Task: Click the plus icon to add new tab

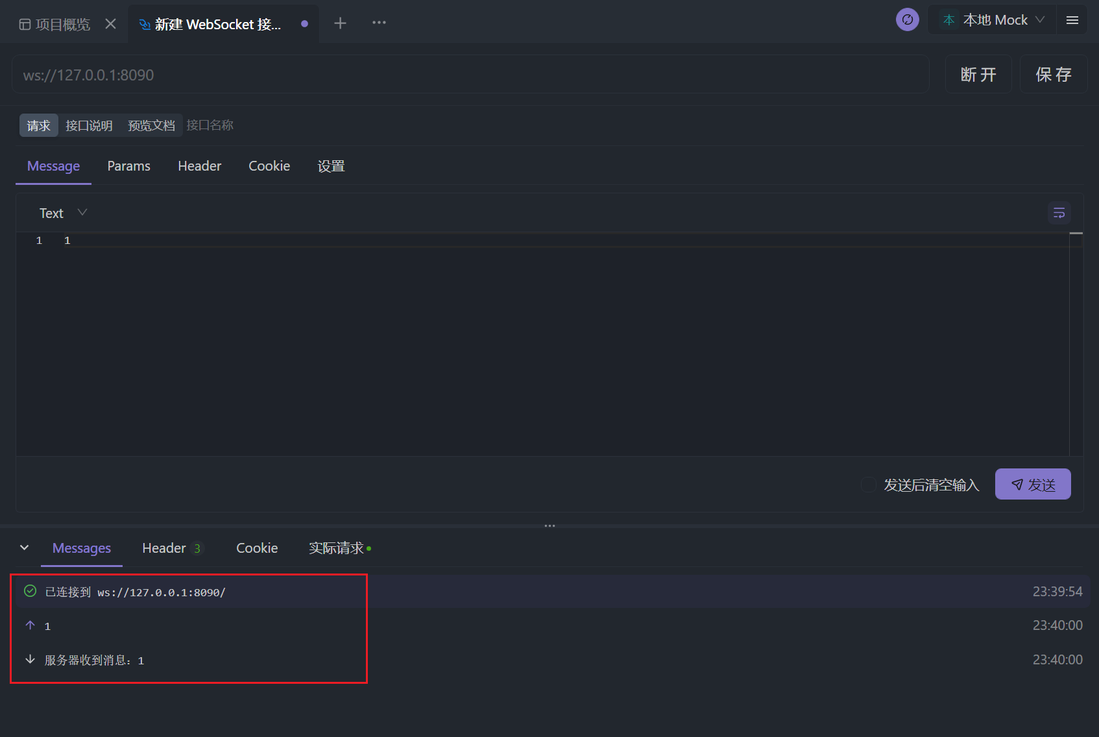Action: coord(340,23)
